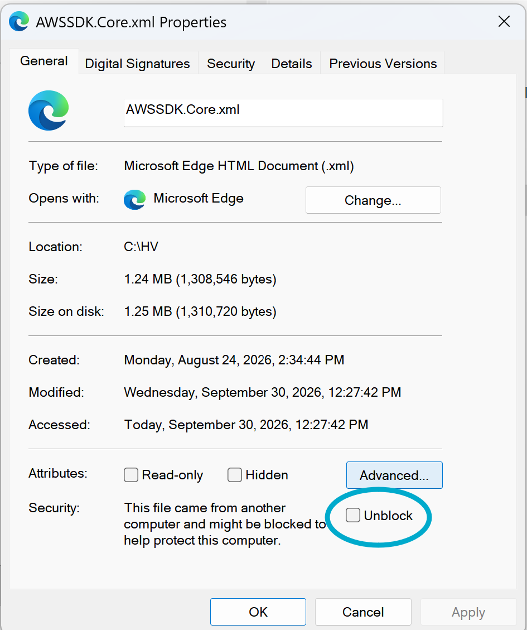Click the Microsoft Edge text beside Opens with
This screenshot has height=630, width=527.
(x=199, y=199)
